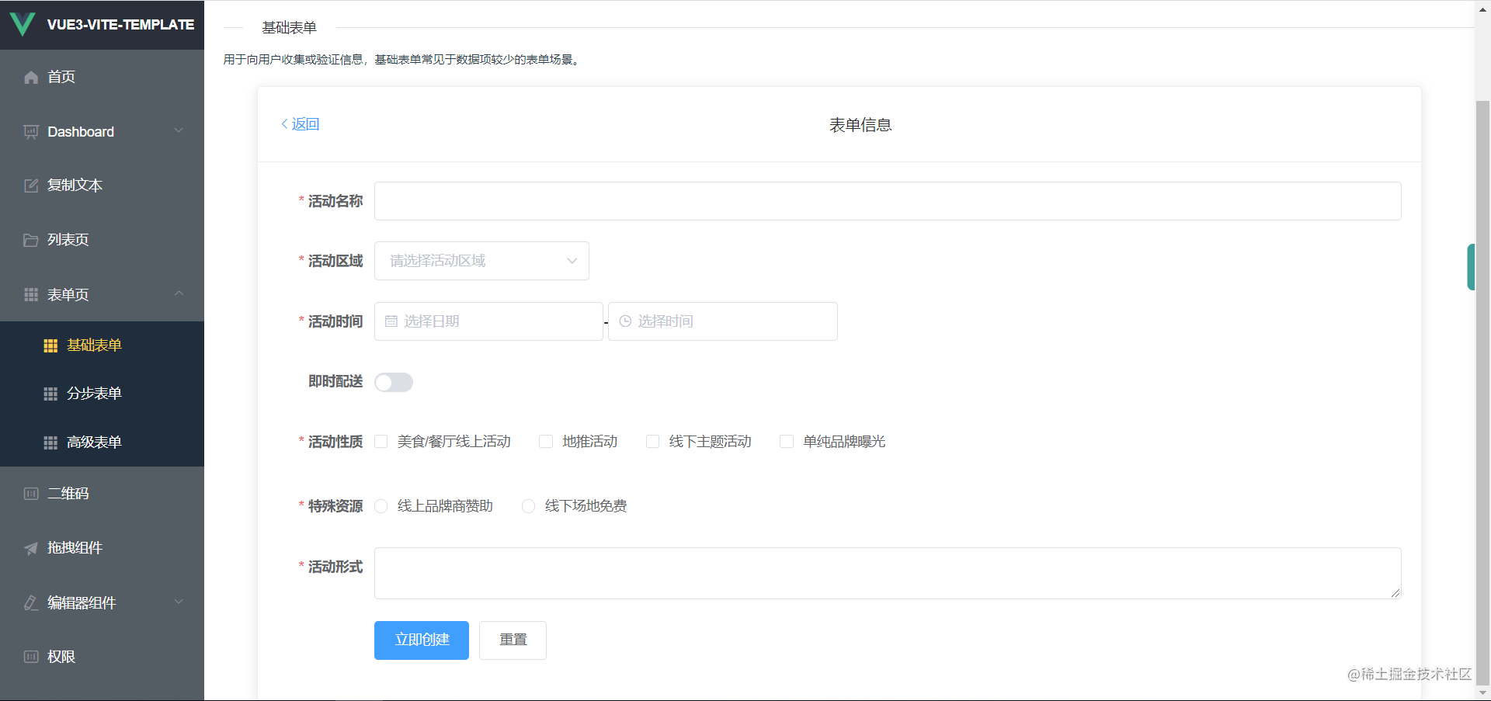The height and width of the screenshot is (701, 1491).
Task: Click the home icon beside 首页
Action: (31, 77)
